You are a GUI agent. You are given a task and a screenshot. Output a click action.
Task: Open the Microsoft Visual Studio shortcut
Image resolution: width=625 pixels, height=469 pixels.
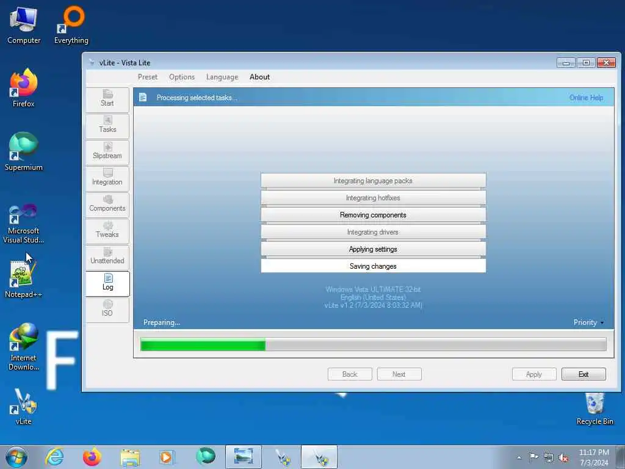[x=24, y=224]
